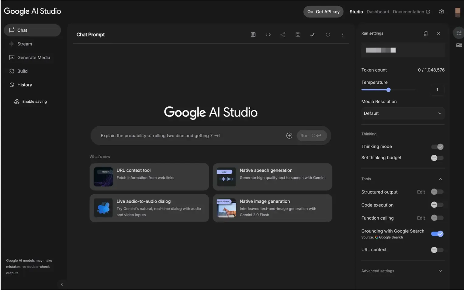464x290 pixels.
Task: Click the compare mode arrows icon
Action: tap(313, 35)
